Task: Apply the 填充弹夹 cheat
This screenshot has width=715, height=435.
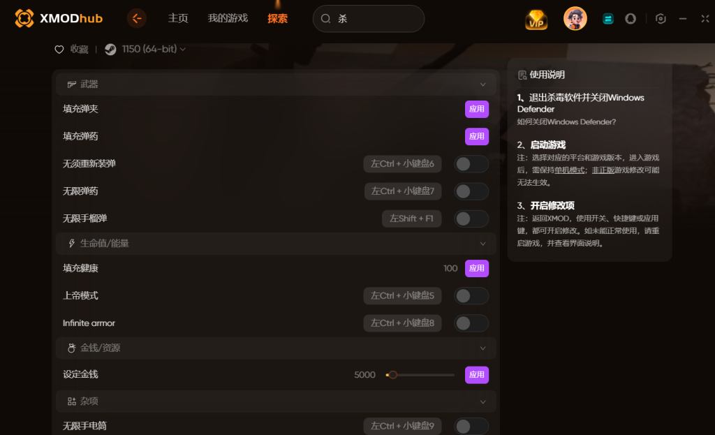Action: pos(476,109)
